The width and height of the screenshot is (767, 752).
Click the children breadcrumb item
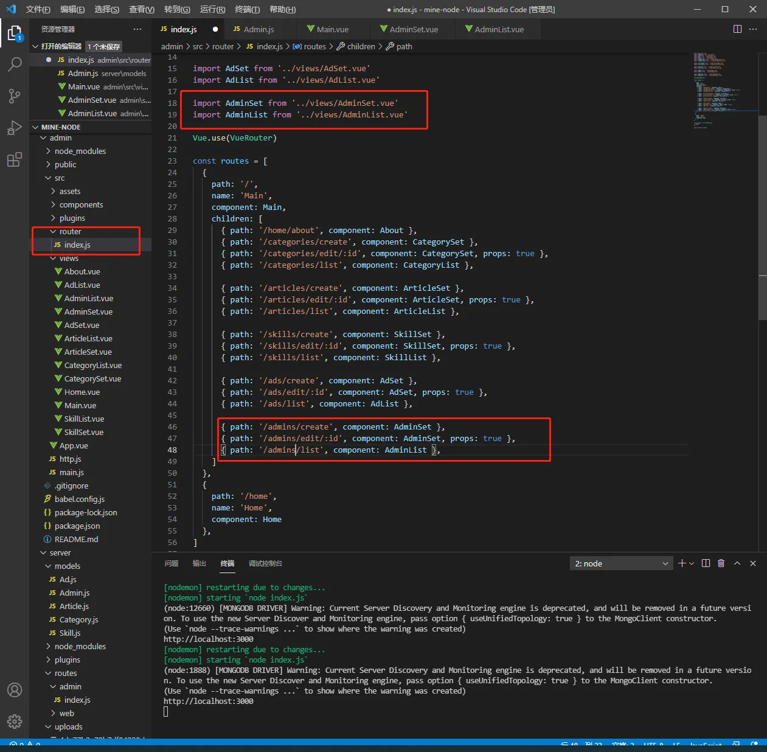coord(361,46)
